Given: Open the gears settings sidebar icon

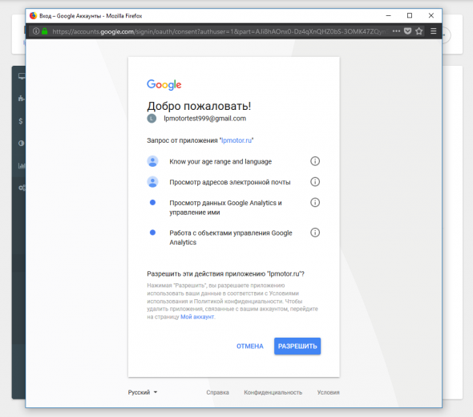Looking at the screenshot, I should point(22,188).
